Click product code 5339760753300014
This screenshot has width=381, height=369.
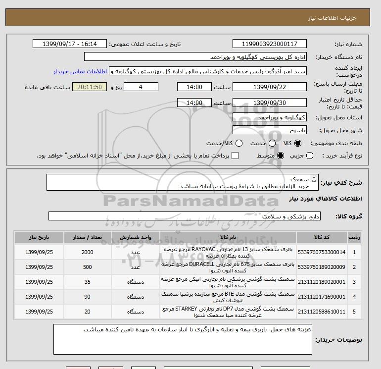point(322,252)
